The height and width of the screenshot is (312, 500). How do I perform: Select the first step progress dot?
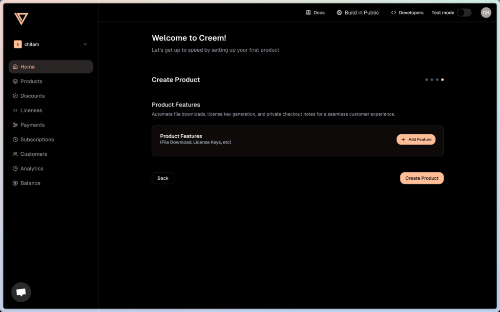[x=426, y=80]
